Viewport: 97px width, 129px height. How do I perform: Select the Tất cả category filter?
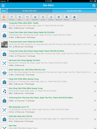click(4, 17)
